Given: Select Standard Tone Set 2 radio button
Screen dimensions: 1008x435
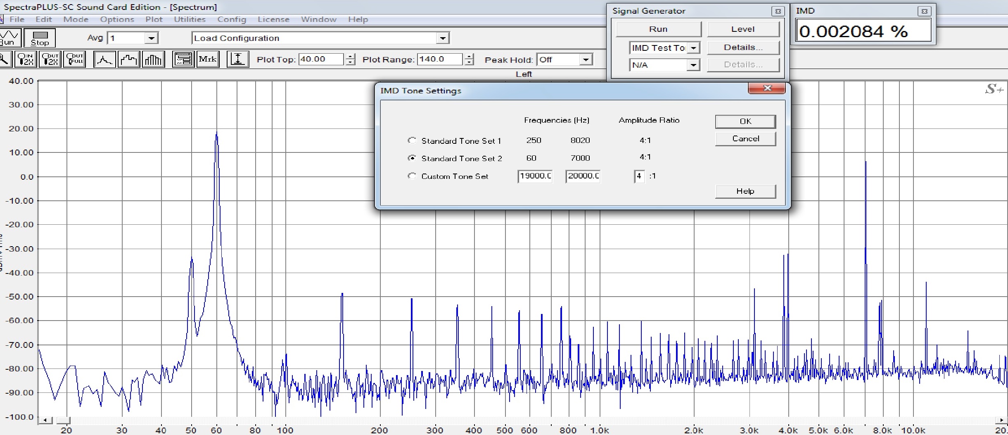Looking at the screenshot, I should click(x=412, y=158).
